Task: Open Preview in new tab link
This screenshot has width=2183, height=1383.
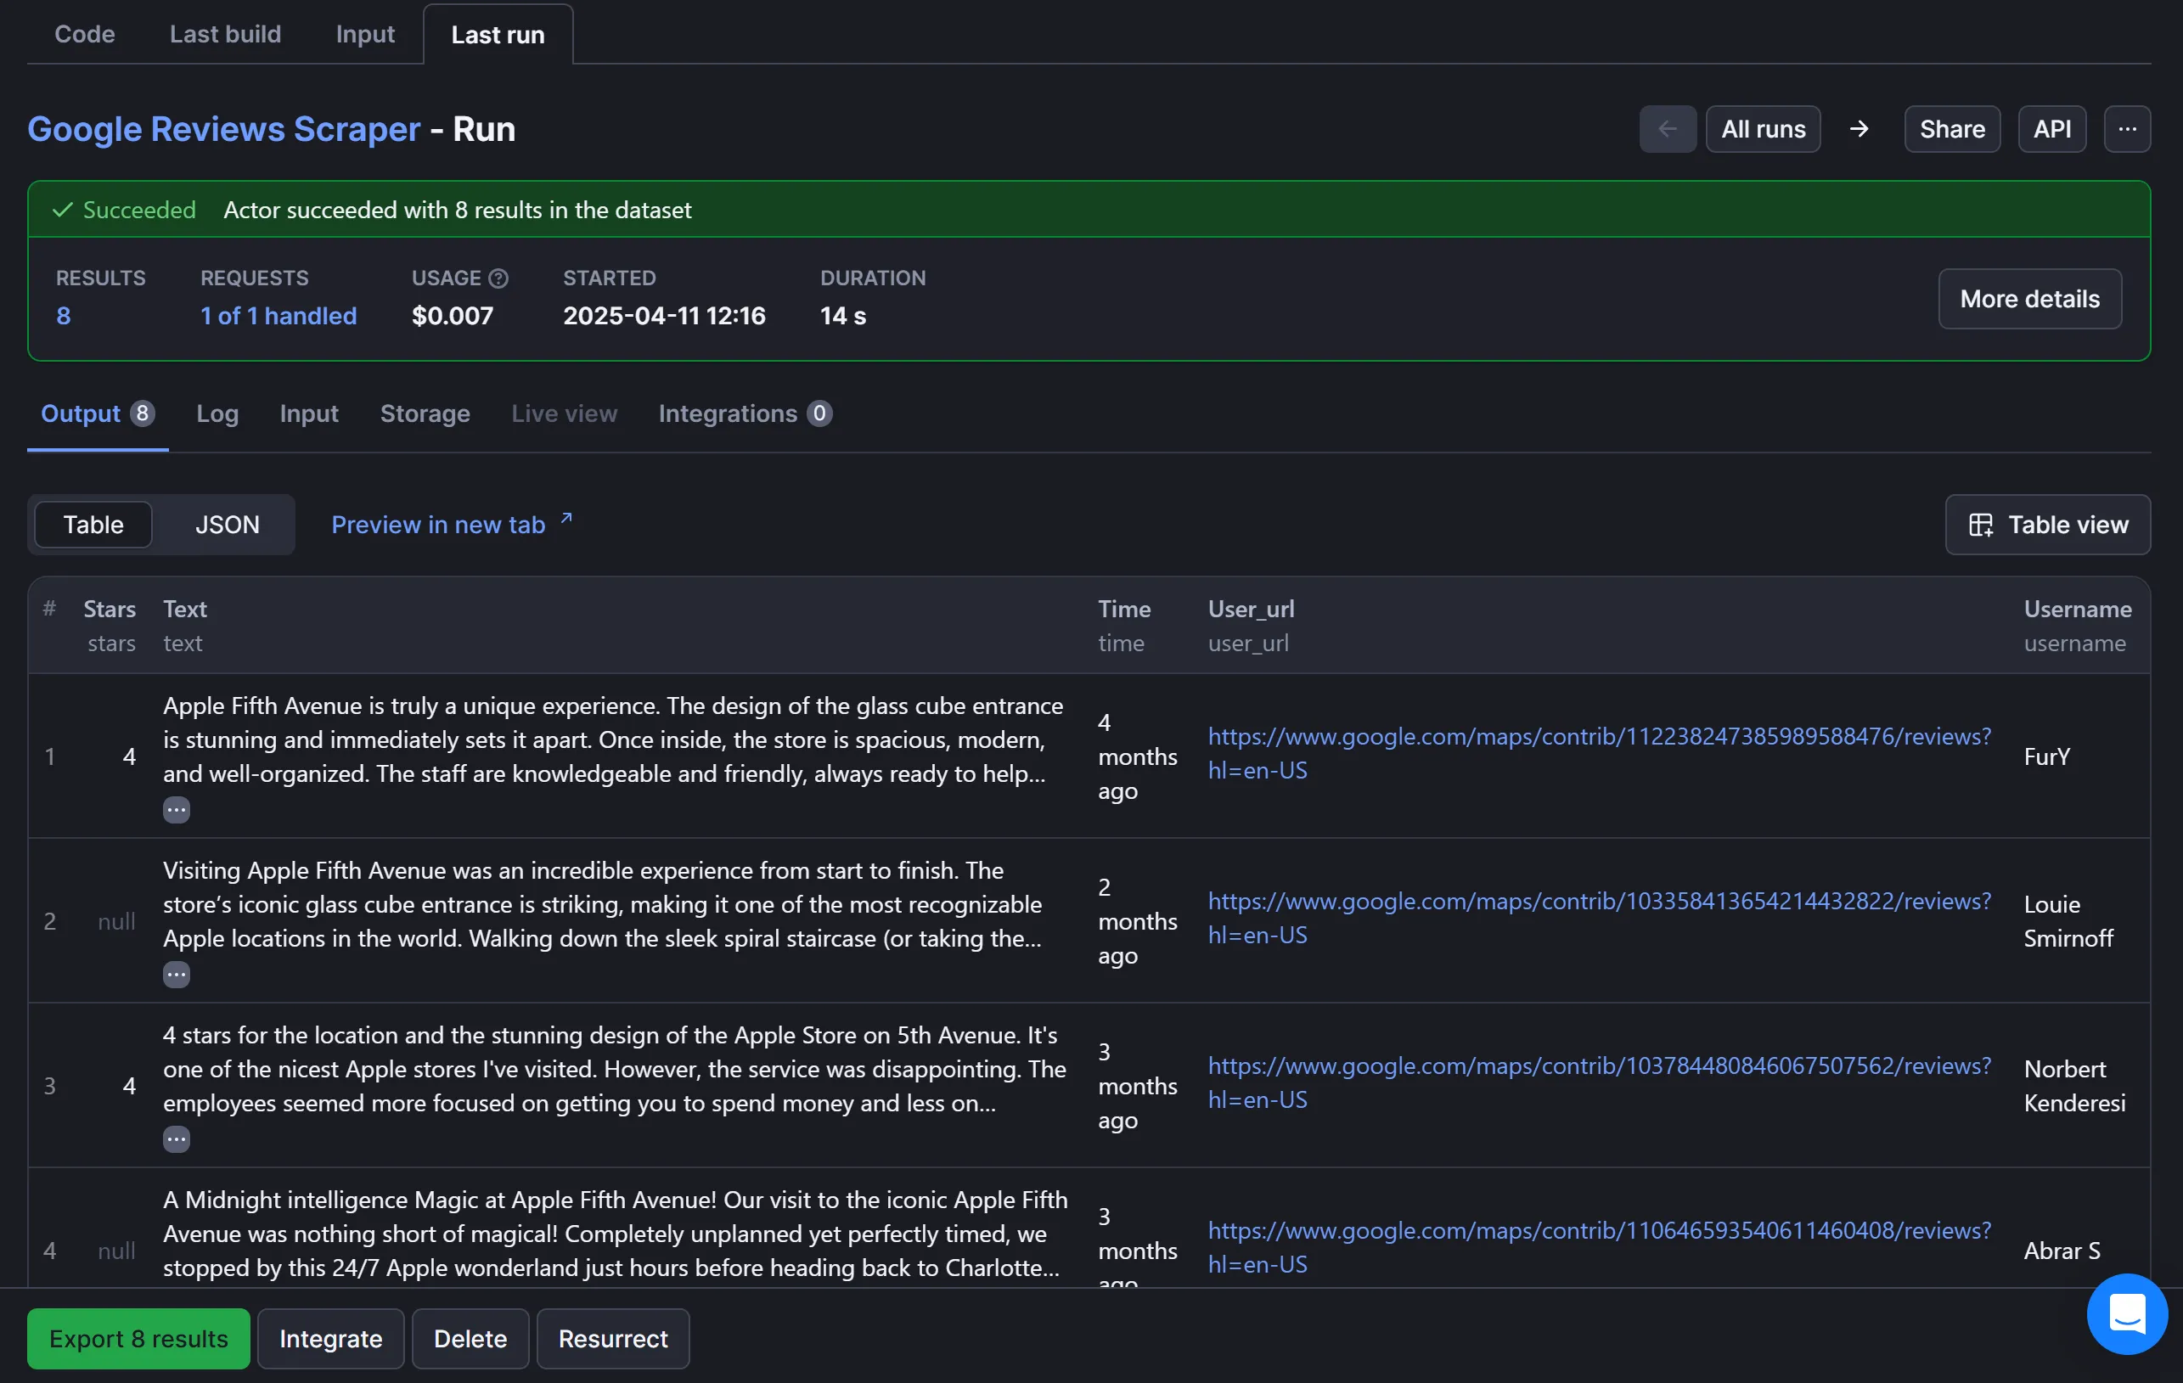Action: pos(452,524)
